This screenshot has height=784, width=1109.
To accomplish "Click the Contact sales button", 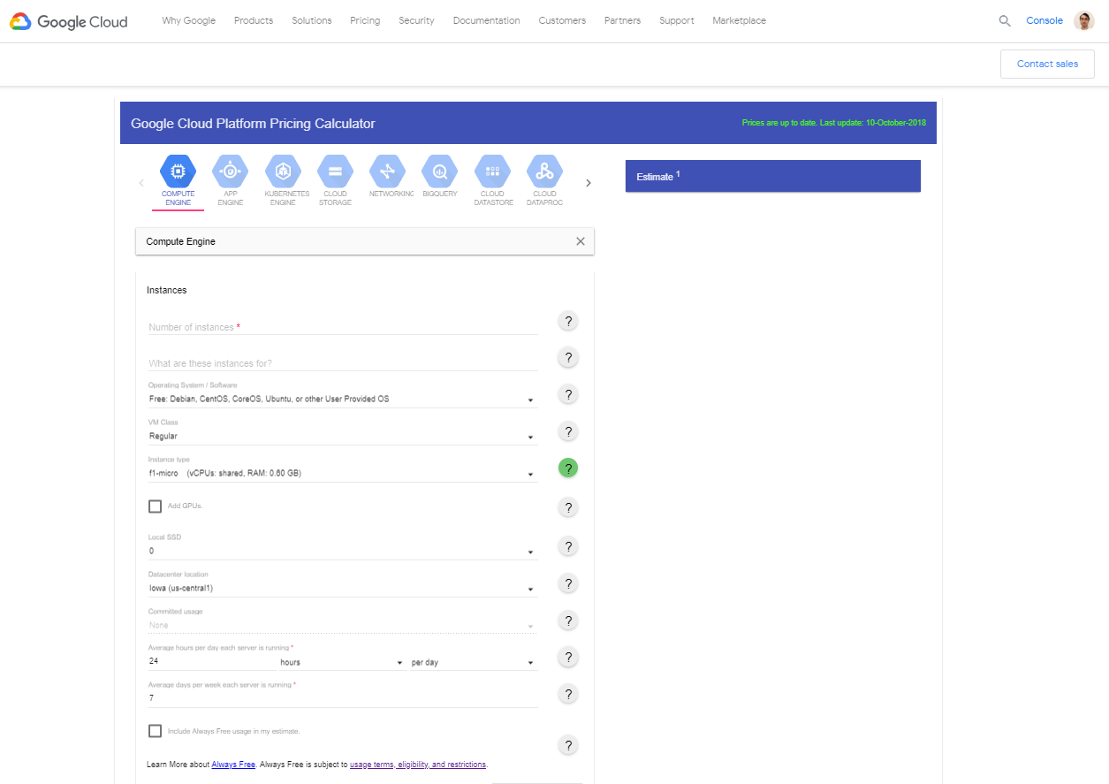I will tap(1047, 64).
